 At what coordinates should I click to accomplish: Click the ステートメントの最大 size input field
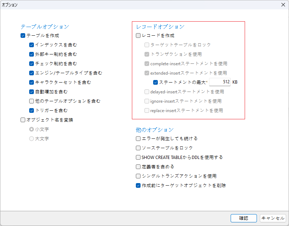(219, 82)
